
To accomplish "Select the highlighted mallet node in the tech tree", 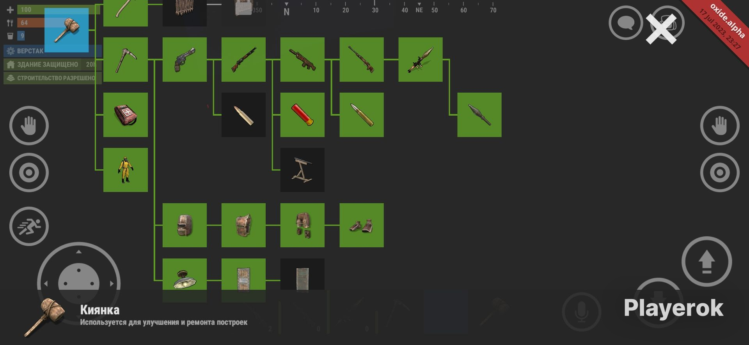I will (x=67, y=30).
